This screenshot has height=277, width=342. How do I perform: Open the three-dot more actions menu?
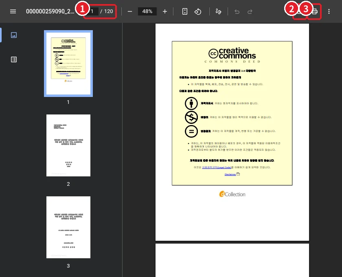[x=329, y=11]
